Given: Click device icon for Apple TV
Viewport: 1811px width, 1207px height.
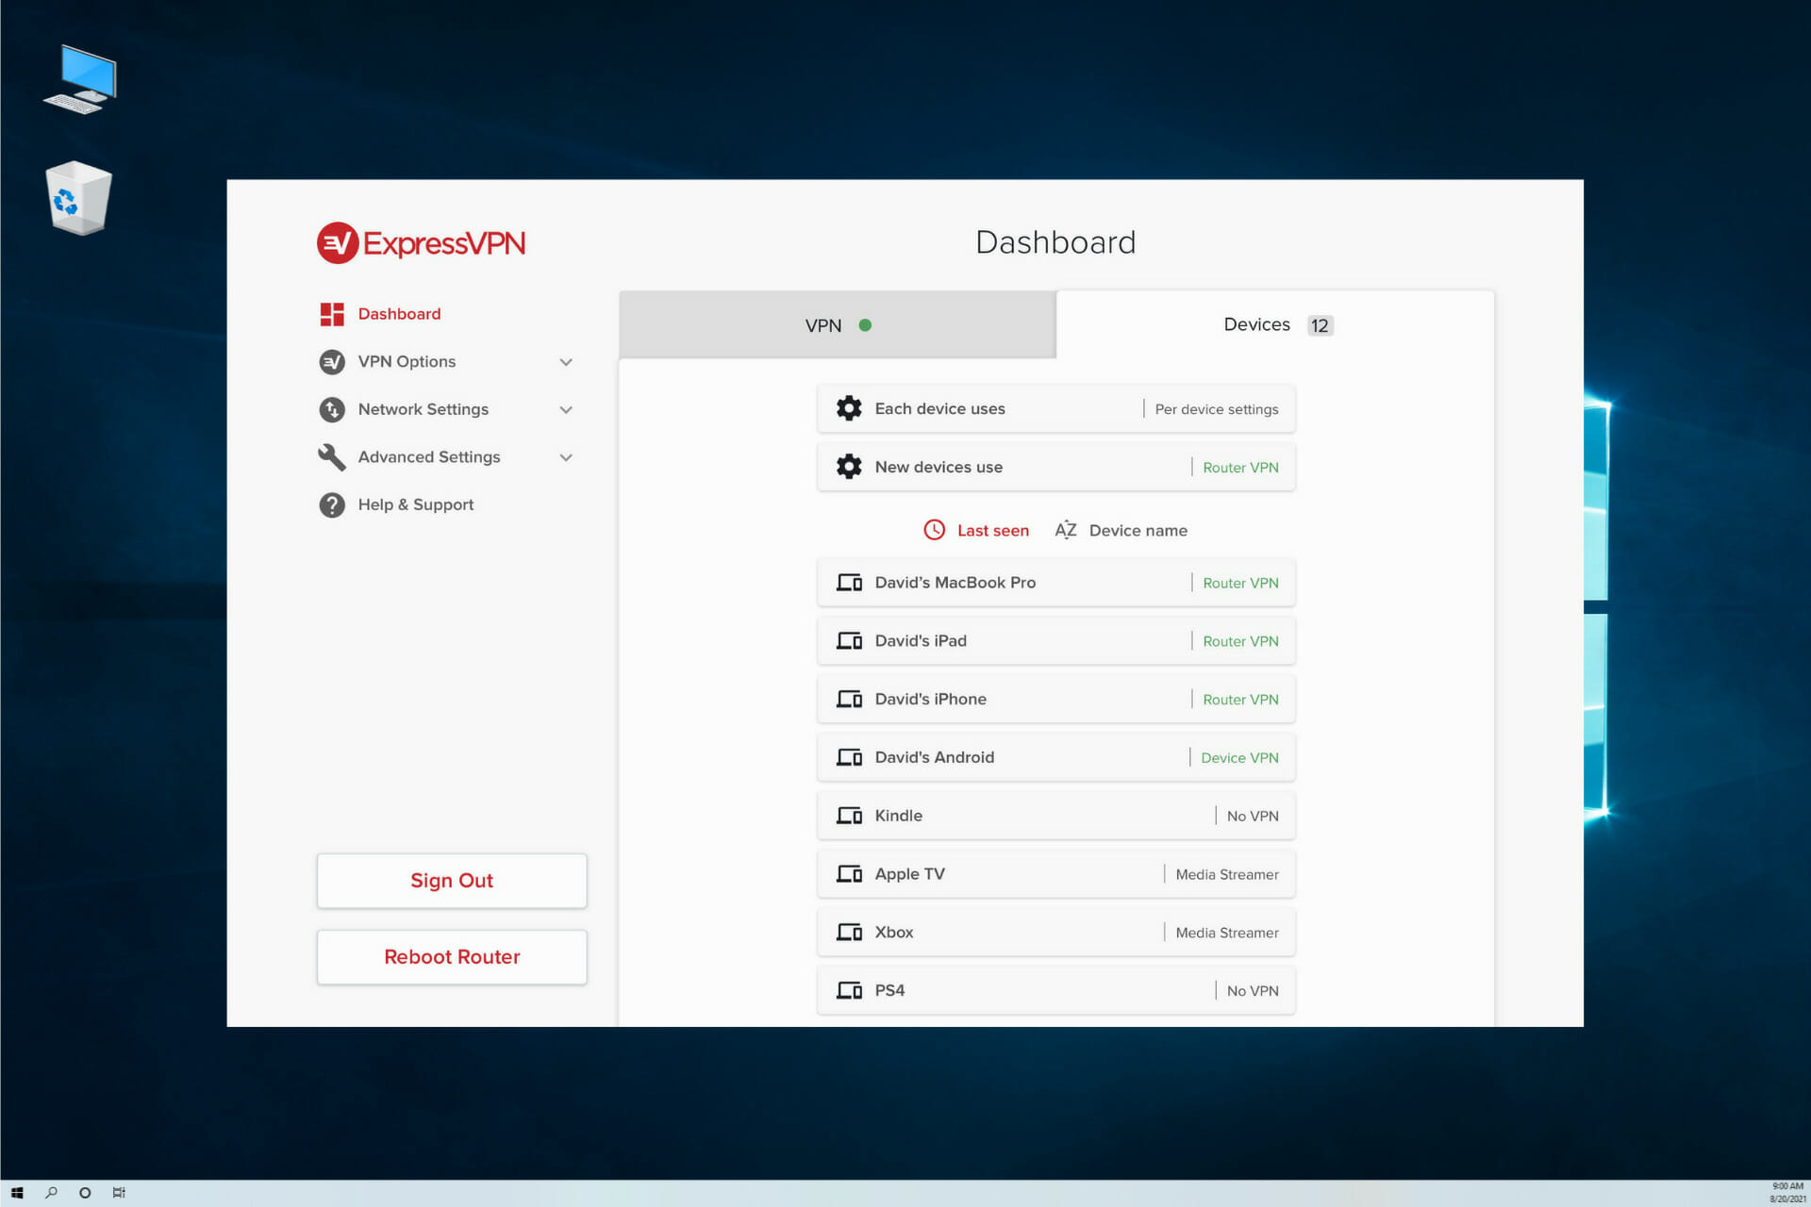Looking at the screenshot, I should click(x=849, y=874).
